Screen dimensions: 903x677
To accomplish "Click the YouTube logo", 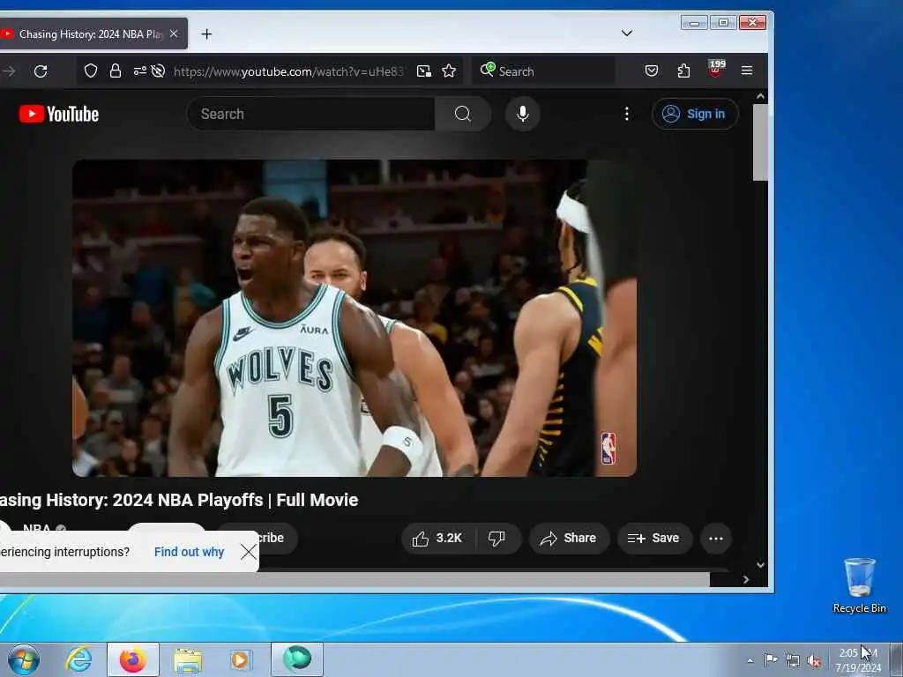I will pos(59,114).
